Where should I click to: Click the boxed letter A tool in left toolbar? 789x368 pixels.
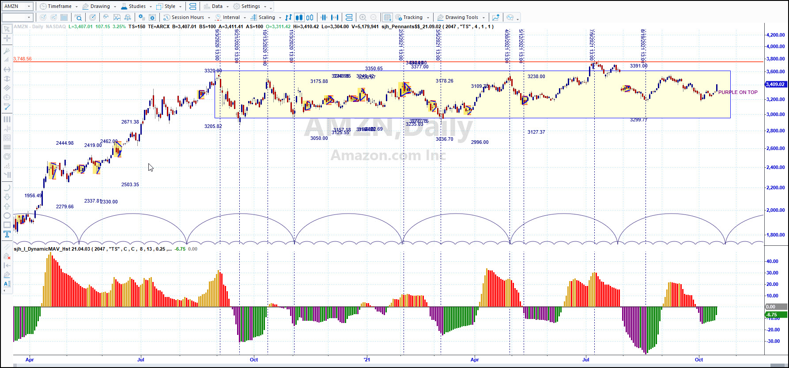pyautogui.click(x=7, y=284)
